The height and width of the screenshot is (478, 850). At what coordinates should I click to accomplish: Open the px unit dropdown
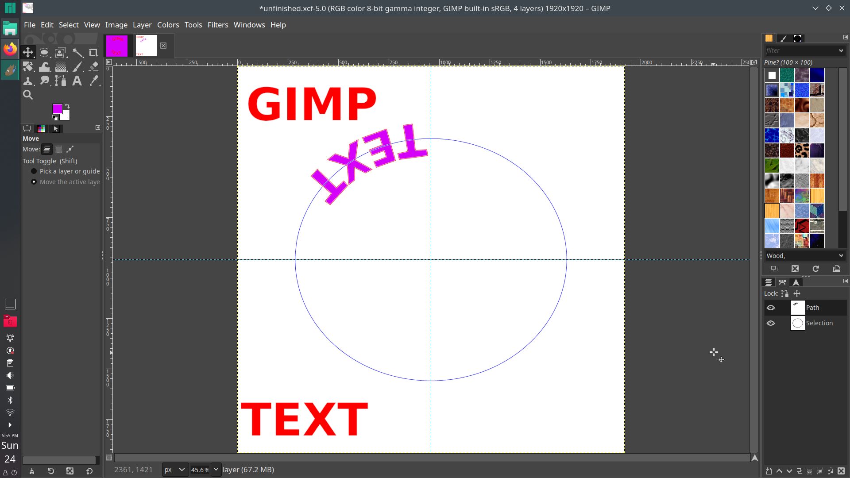(175, 470)
